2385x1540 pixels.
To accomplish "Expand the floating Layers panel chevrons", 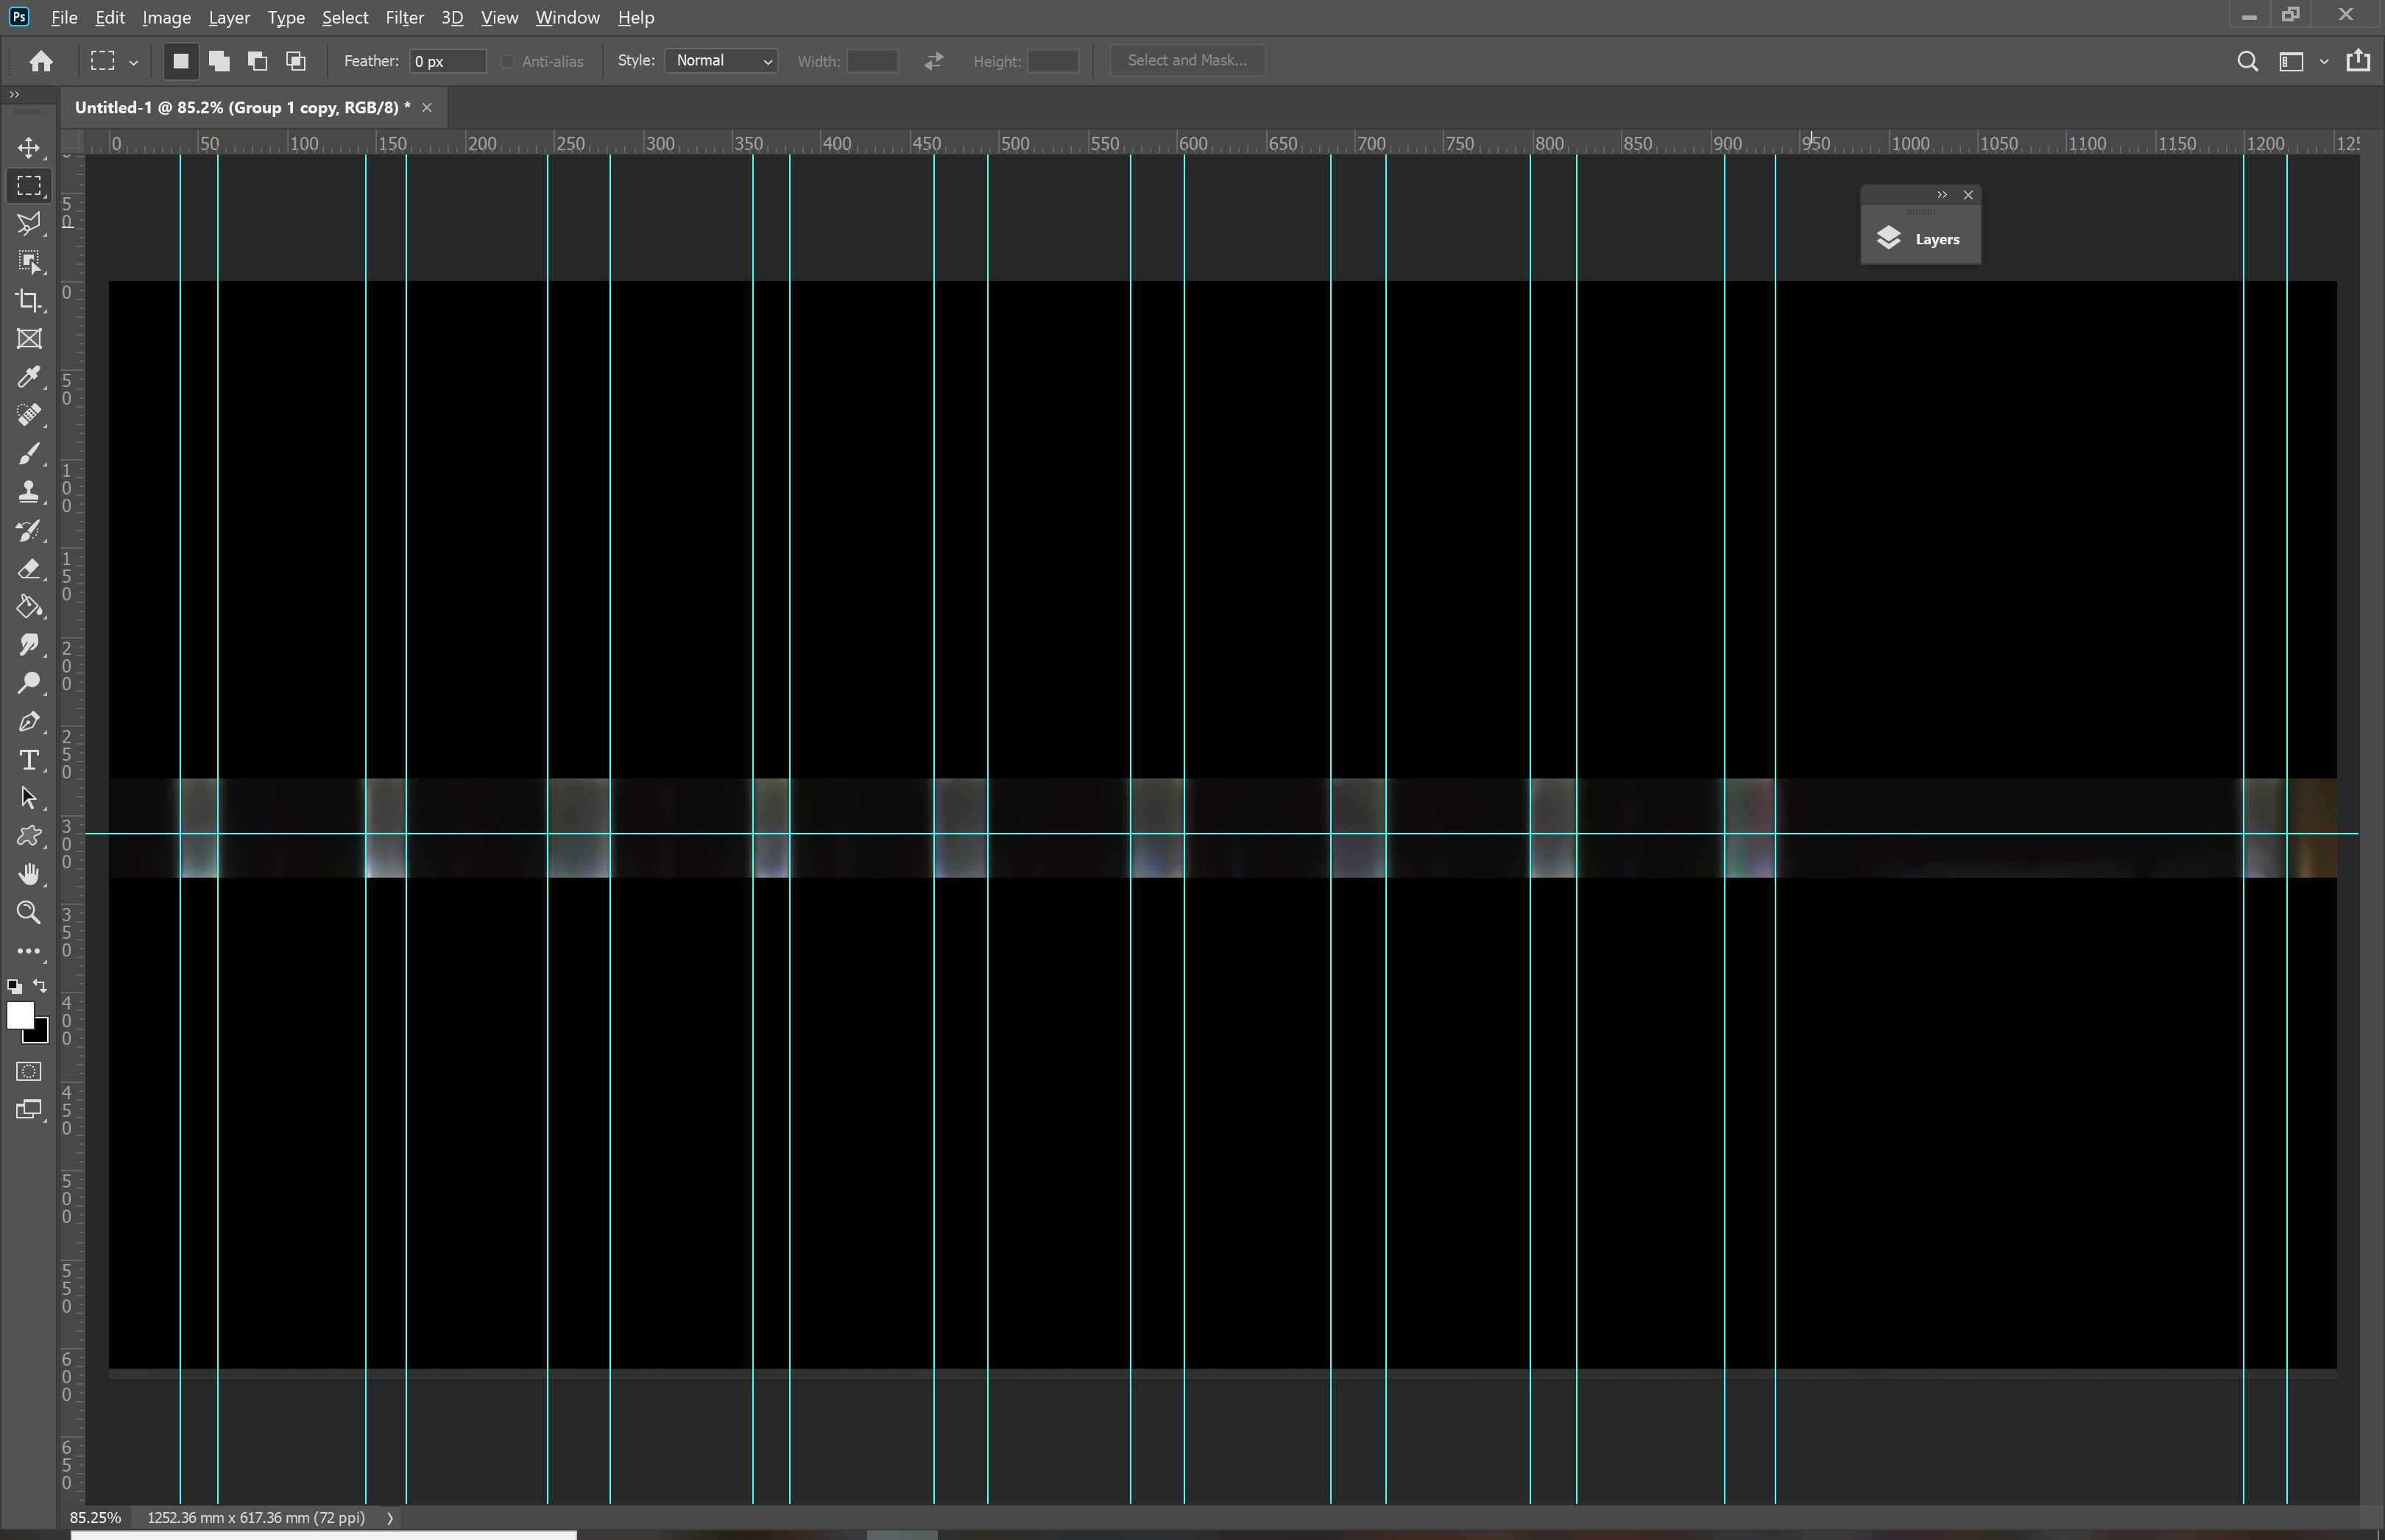I will [x=1942, y=195].
